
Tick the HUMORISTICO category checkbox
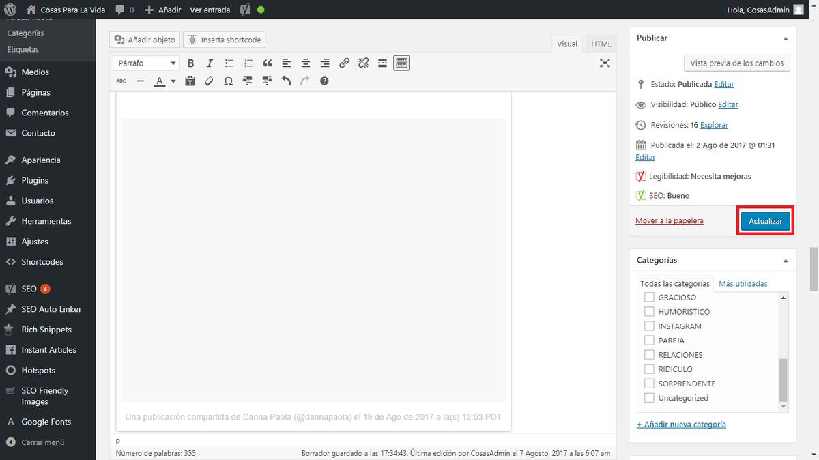coord(649,312)
